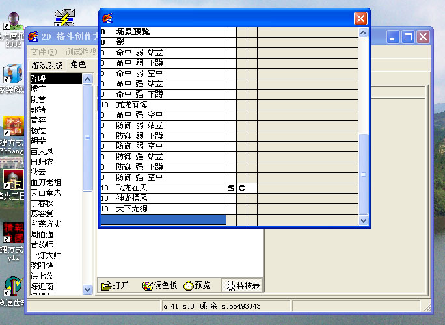Select the 命中 弱 下蹲 row

point(163,63)
